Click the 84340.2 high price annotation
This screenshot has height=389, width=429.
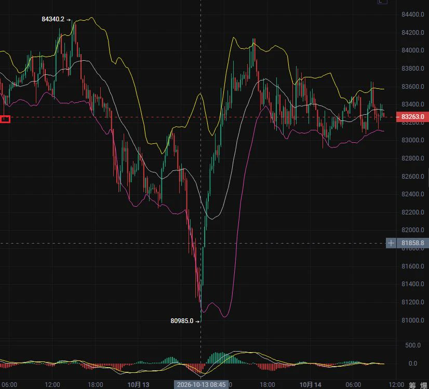(53, 19)
